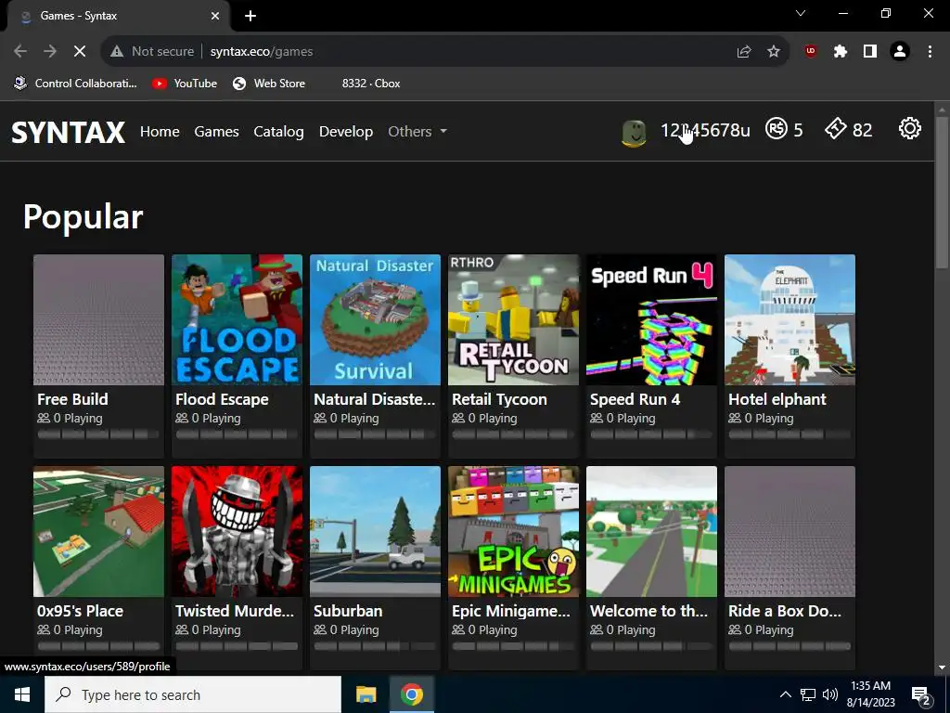Click the rating bar under Hotel elphant

tap(790, 434)
